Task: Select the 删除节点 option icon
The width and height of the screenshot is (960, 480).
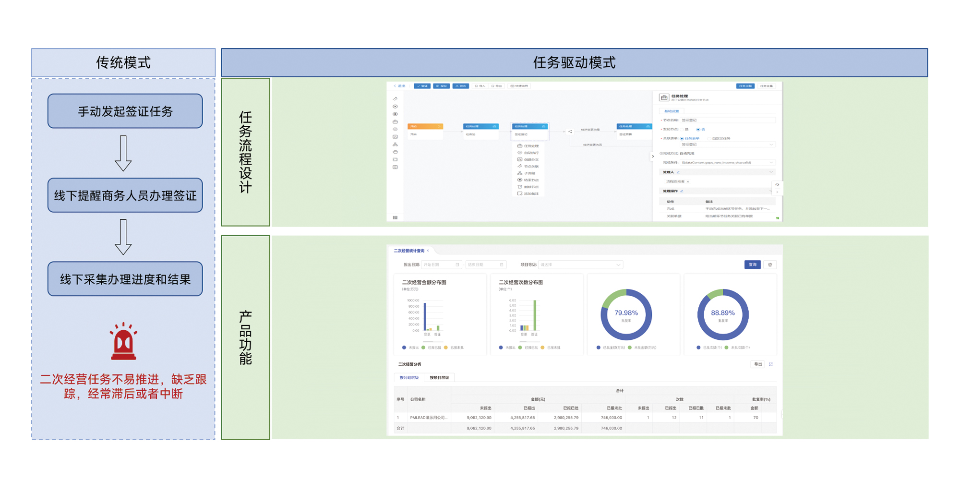Action: [x=519, y=187]
